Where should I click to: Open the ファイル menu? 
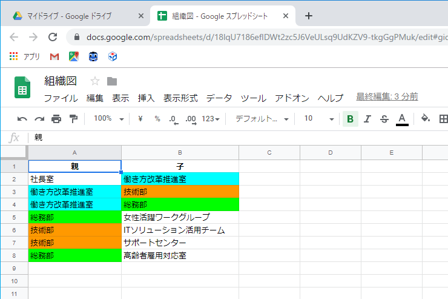(61, 98)
